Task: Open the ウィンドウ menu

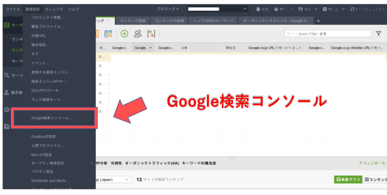Action: (x=54, y=9)
